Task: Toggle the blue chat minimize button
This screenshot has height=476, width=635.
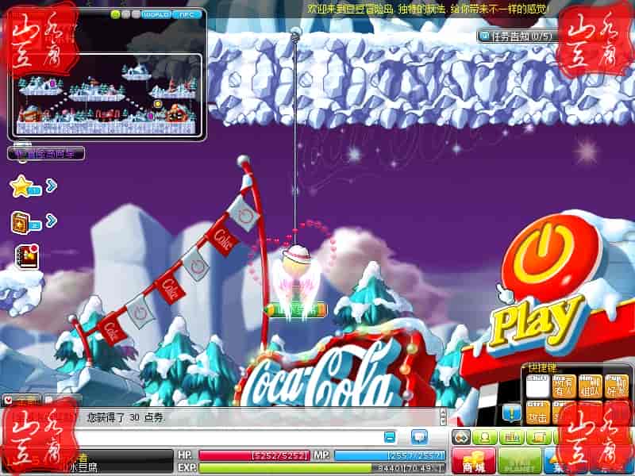Action: tap(390, 437)
